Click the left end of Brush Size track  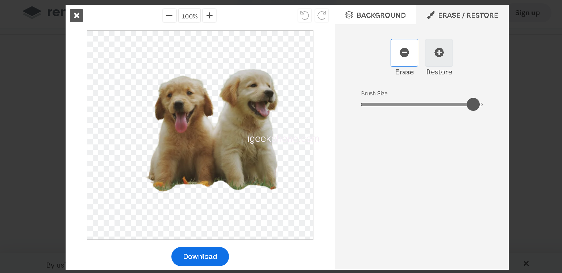pos(363,105)
